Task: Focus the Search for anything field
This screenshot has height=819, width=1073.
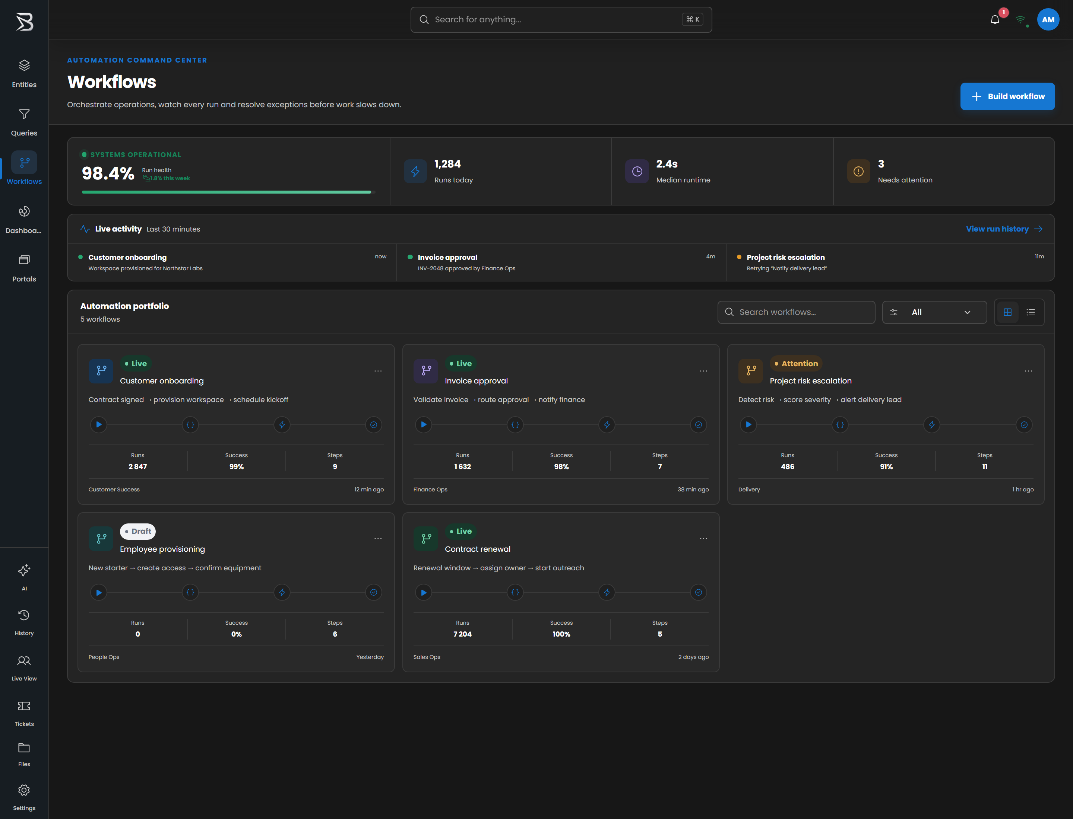Action: (561, 19)
